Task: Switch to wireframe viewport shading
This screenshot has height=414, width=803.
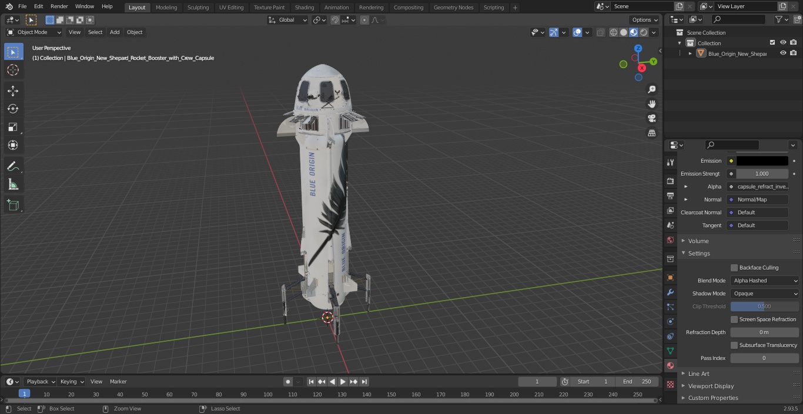Action: point(613,32)
